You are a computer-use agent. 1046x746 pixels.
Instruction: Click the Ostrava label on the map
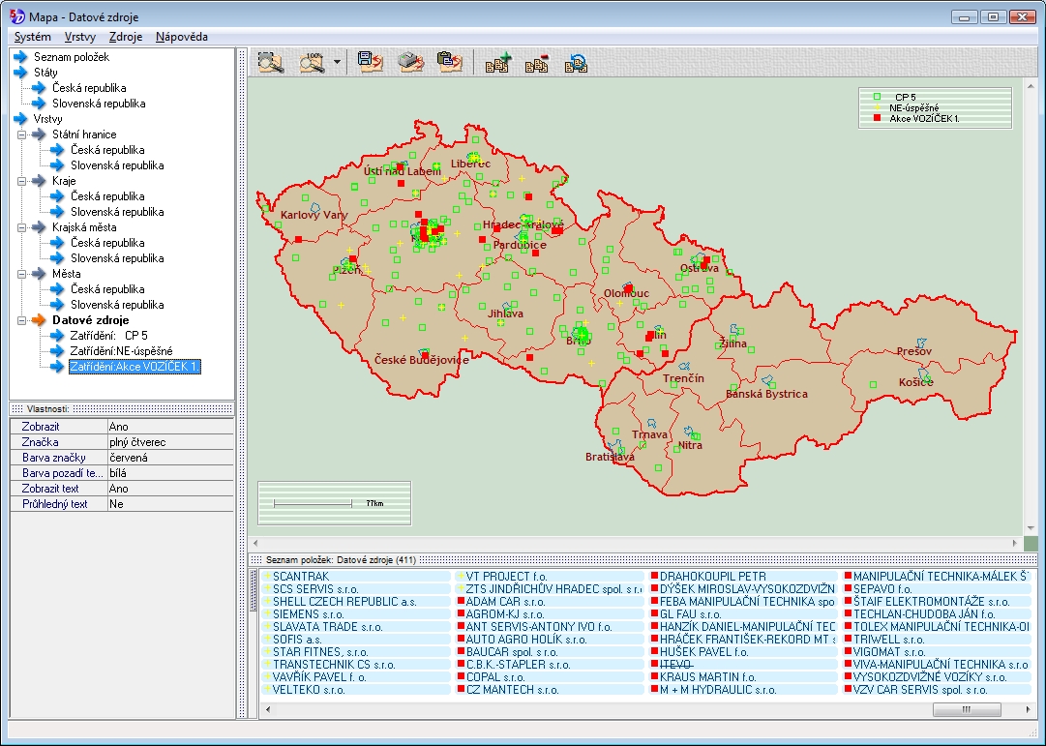(x=700, y=268)
